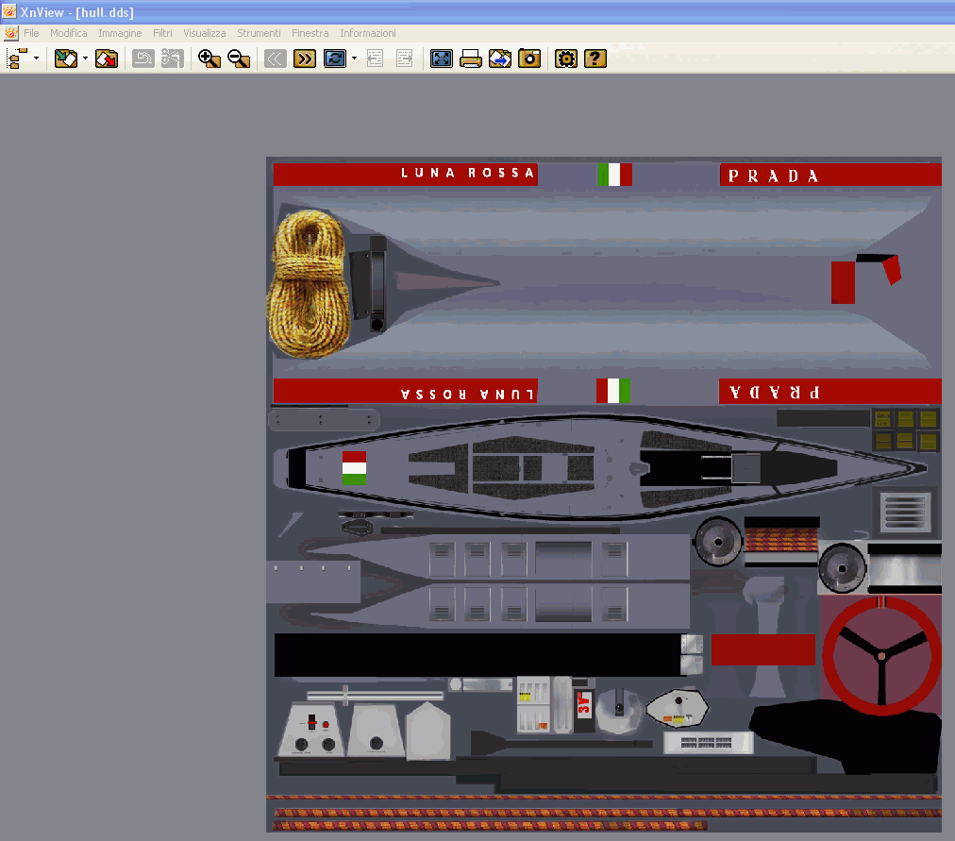Click the greyed icon right of undo

pos(173,59)
